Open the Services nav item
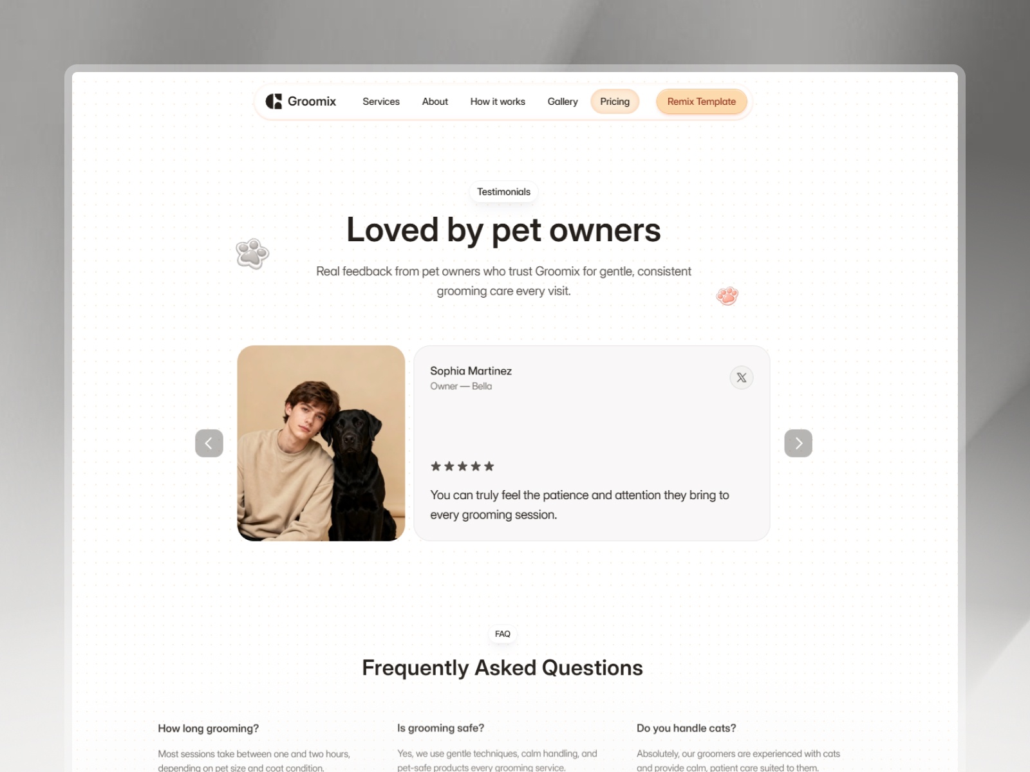 [x=381, y=102]
